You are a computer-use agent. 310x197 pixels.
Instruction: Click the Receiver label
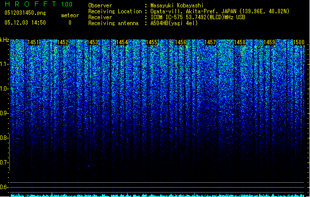point(100,17)
